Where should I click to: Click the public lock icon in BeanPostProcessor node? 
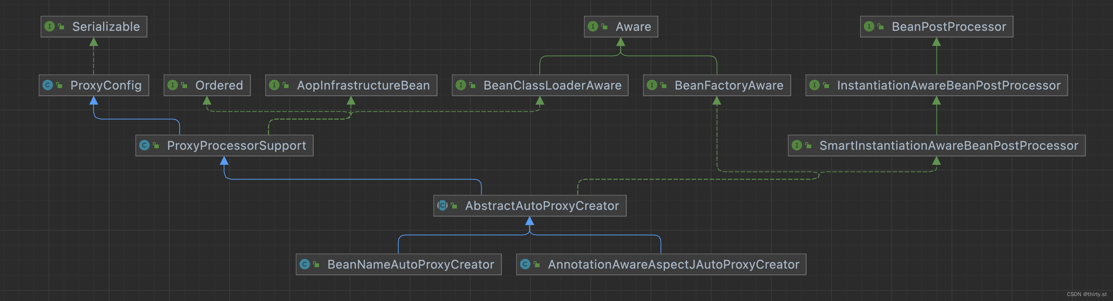(x=881, y=26)
